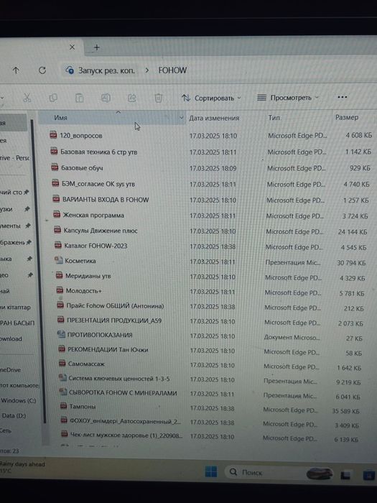Open the Просмотреть view menu
Image resolution: width=377 pixels, height=503 pixels.
(x=288, y=98)
